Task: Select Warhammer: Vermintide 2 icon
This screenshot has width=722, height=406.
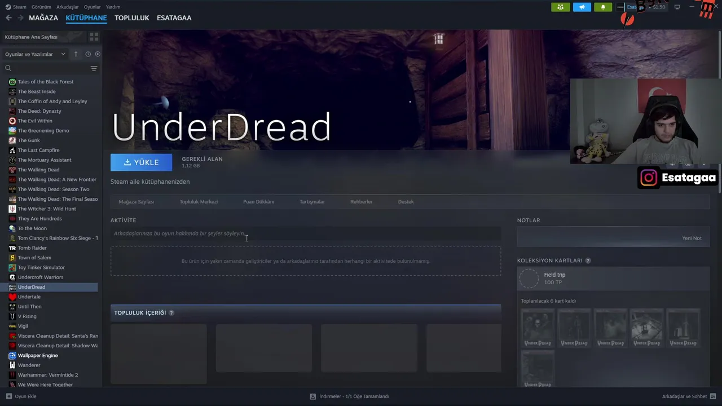Action: coord(12,375)
